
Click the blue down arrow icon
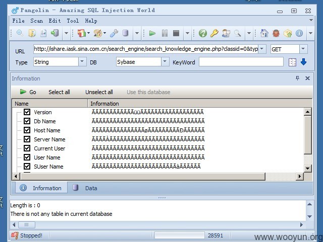(x=303, y=62)
